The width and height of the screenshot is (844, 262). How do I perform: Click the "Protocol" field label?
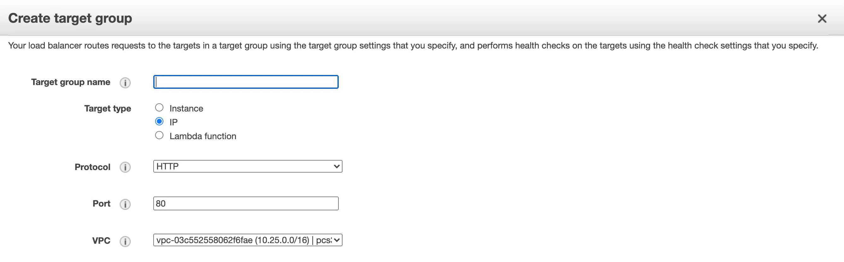coord(92,167)
